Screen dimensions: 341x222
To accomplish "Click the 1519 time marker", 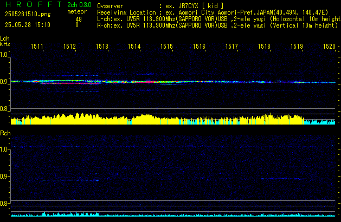I will [x=297, y=47].
